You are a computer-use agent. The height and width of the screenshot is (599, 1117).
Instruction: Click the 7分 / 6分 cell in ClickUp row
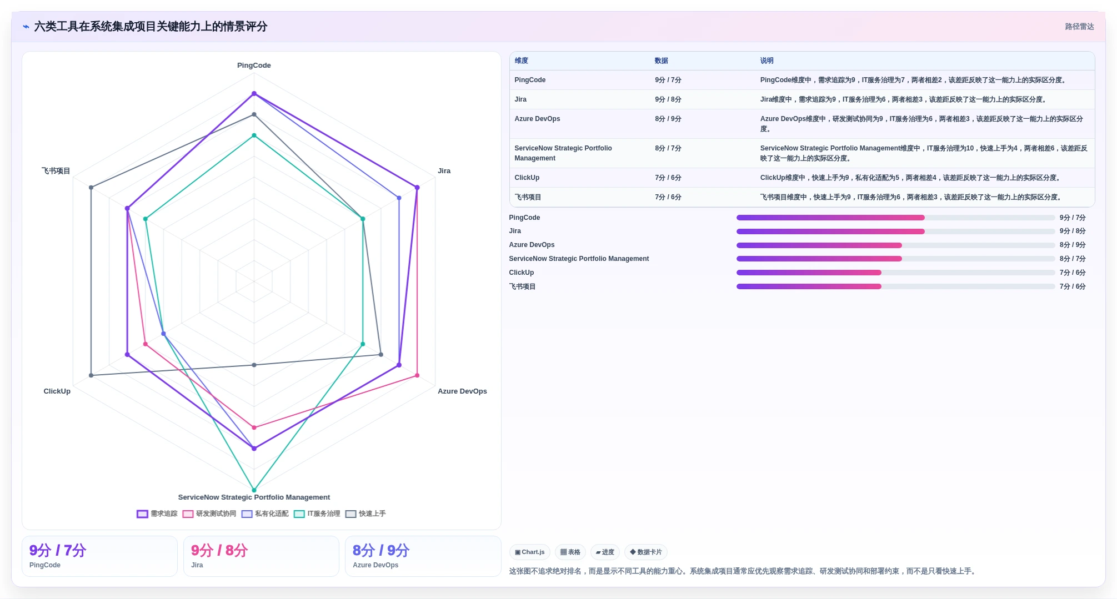[x=668, y=178]
